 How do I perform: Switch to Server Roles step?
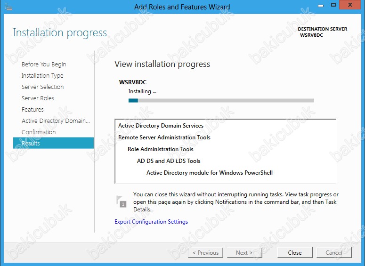(38, 98)
